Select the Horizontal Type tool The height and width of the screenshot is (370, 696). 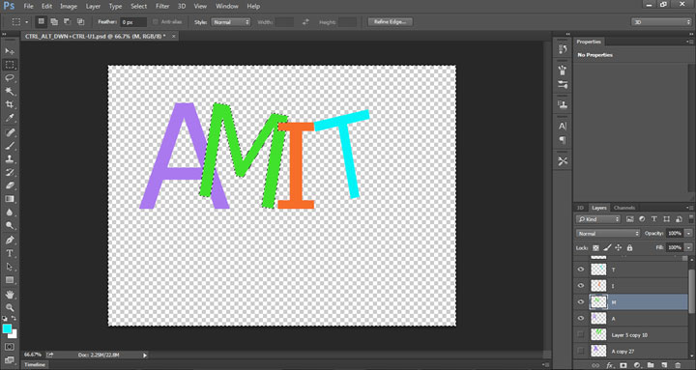10,253
